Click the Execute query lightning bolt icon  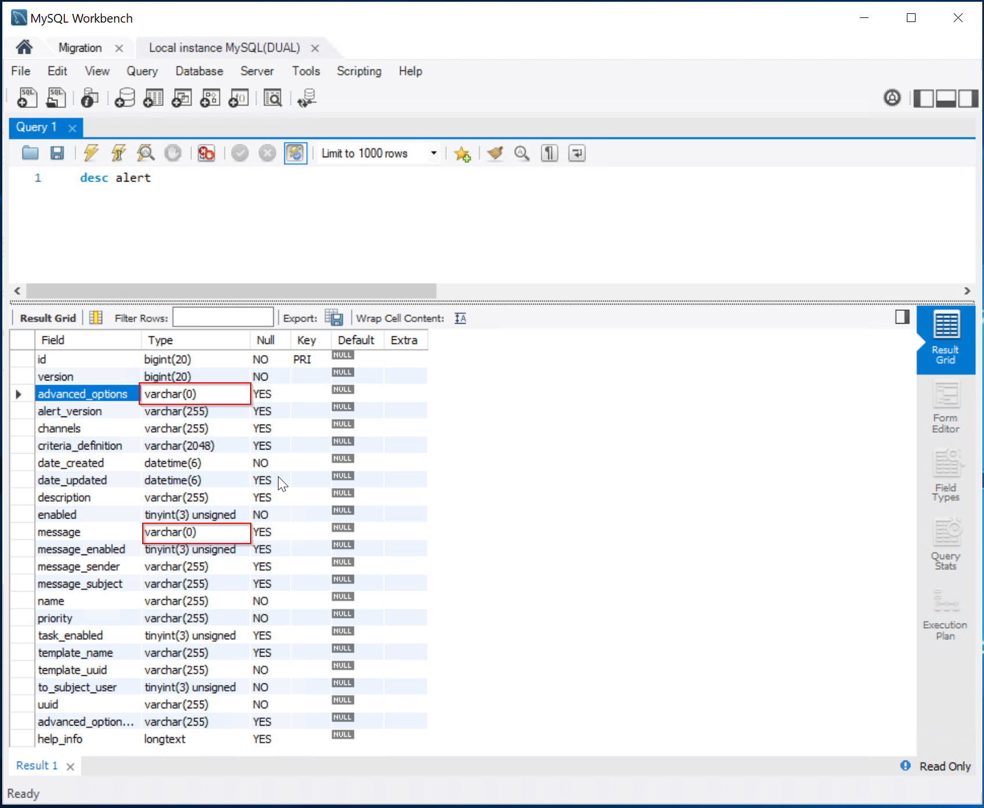[x=91, y=153]
